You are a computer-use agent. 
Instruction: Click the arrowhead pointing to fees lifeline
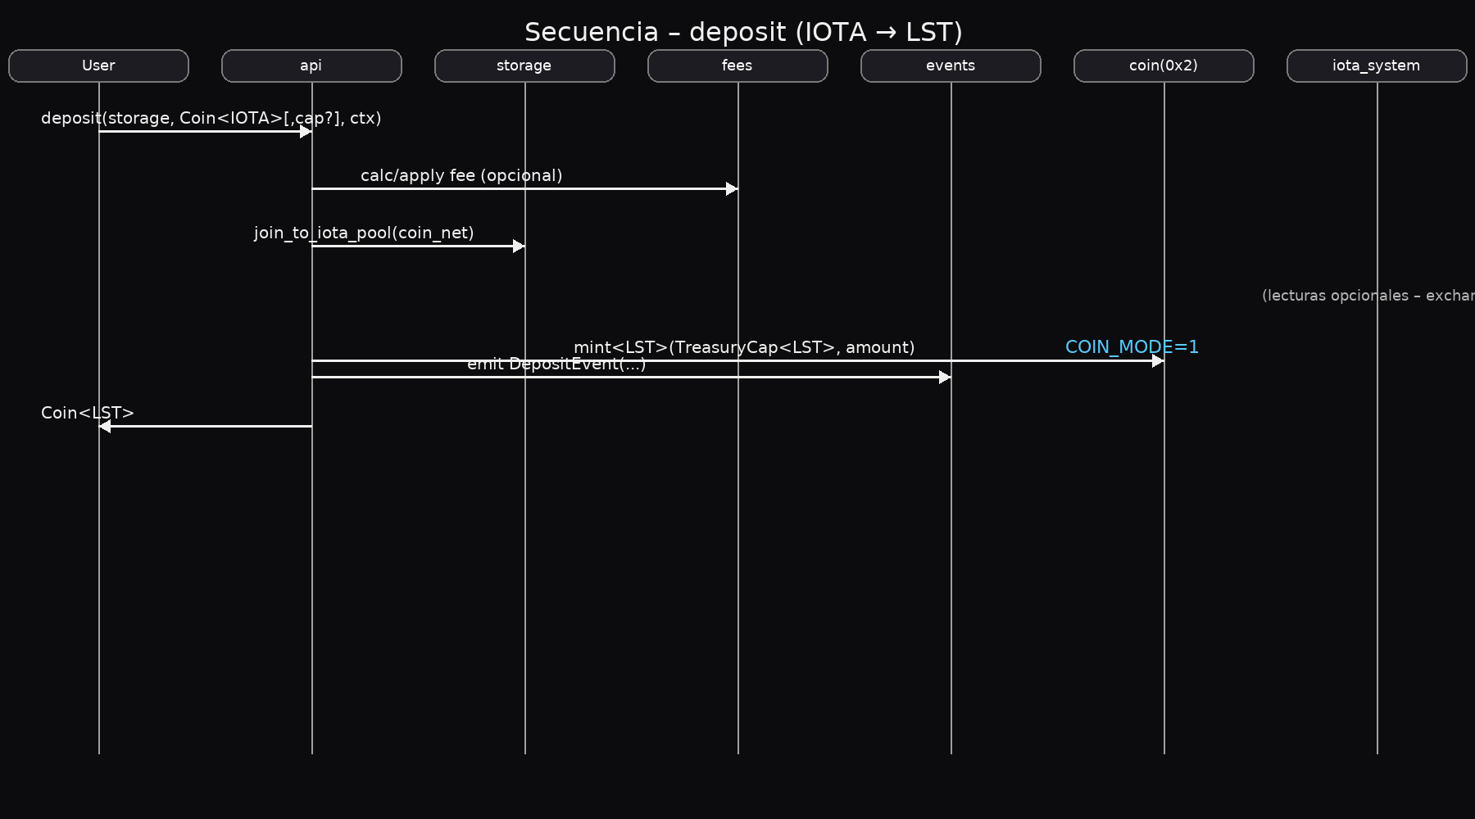coord(732,188)
